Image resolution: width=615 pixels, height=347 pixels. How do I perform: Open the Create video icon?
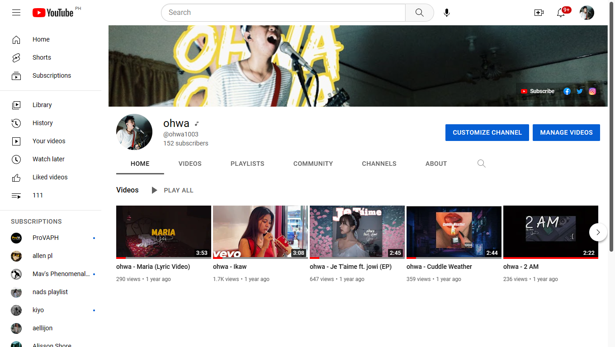539,13
